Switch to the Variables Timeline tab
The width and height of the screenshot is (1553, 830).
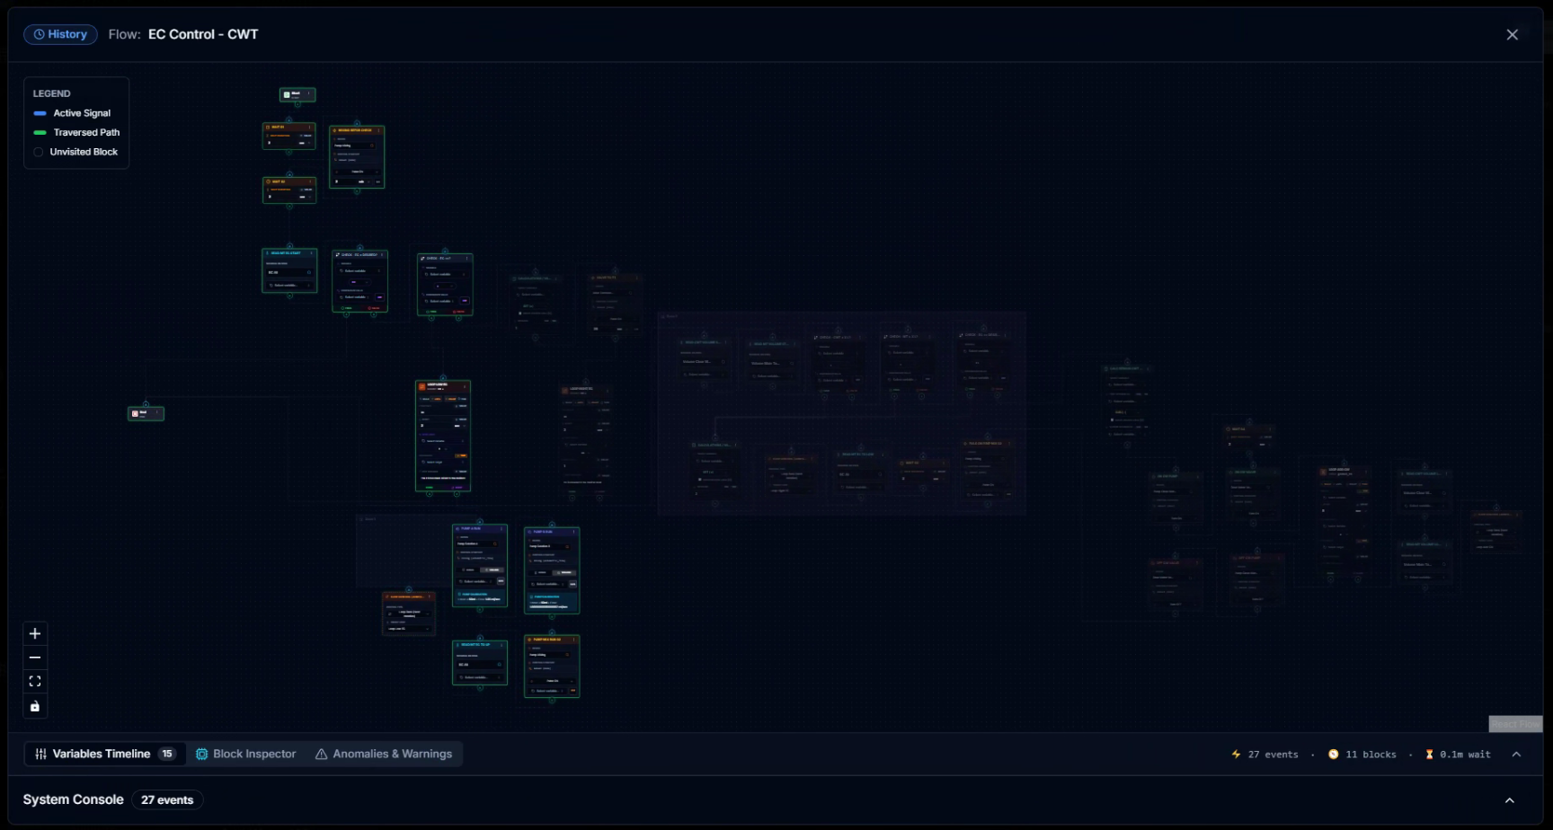tap(105, 754)
